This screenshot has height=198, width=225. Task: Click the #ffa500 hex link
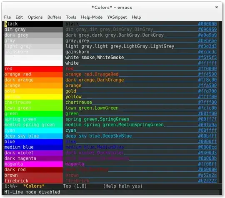click(x=207, y=85)
